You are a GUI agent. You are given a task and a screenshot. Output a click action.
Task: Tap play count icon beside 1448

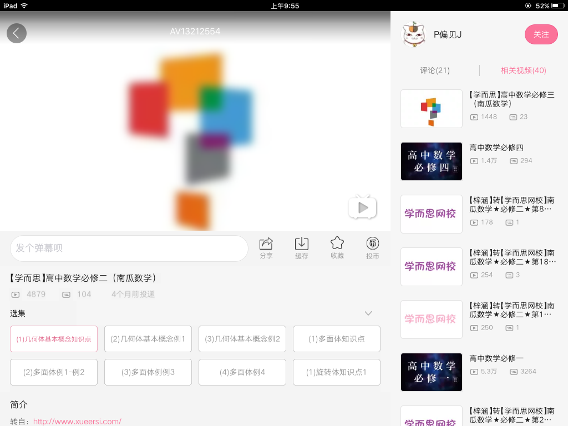coord(474,117)
